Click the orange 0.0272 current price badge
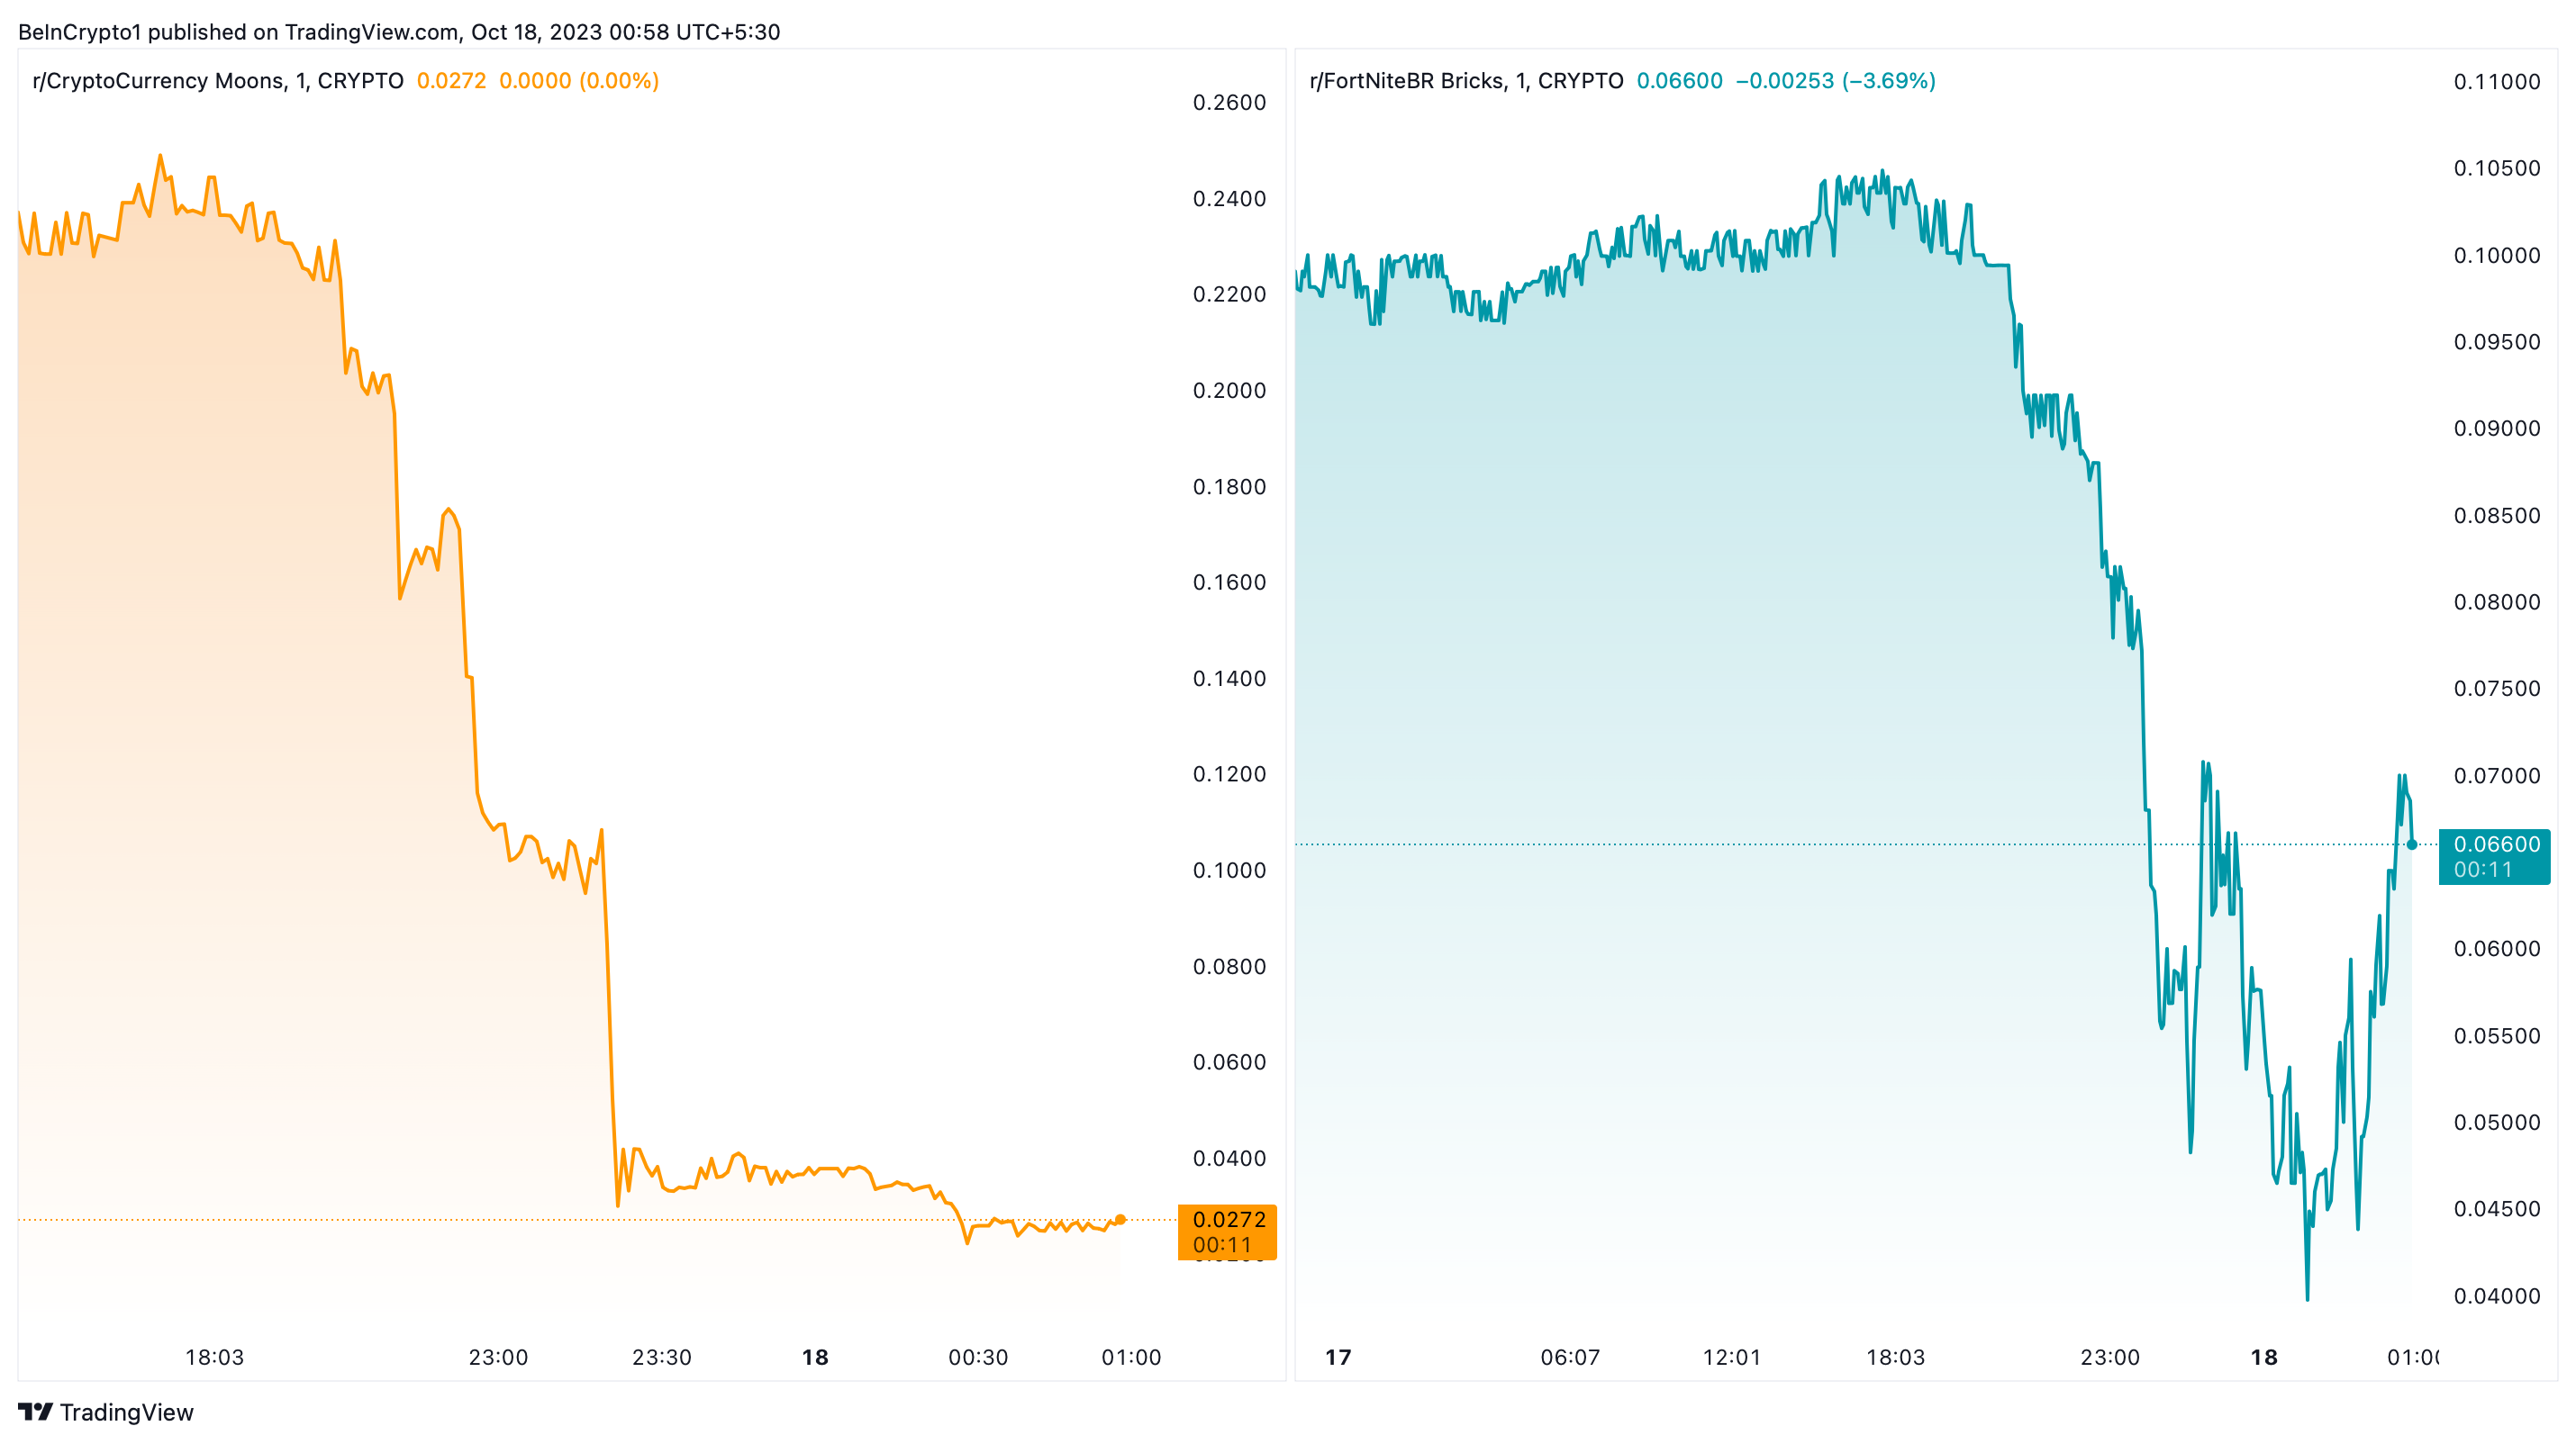 coord(1227,1232)
